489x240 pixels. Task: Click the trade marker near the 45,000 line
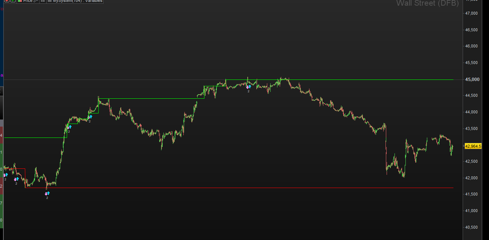click(248, 87)
